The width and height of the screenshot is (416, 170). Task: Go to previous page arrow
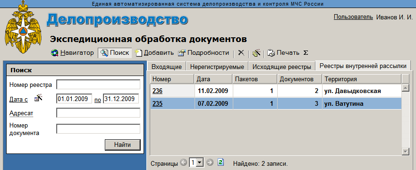pos(183,162)
